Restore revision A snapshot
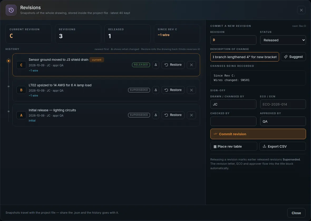311x221 pixels. (x=173, y=115)
